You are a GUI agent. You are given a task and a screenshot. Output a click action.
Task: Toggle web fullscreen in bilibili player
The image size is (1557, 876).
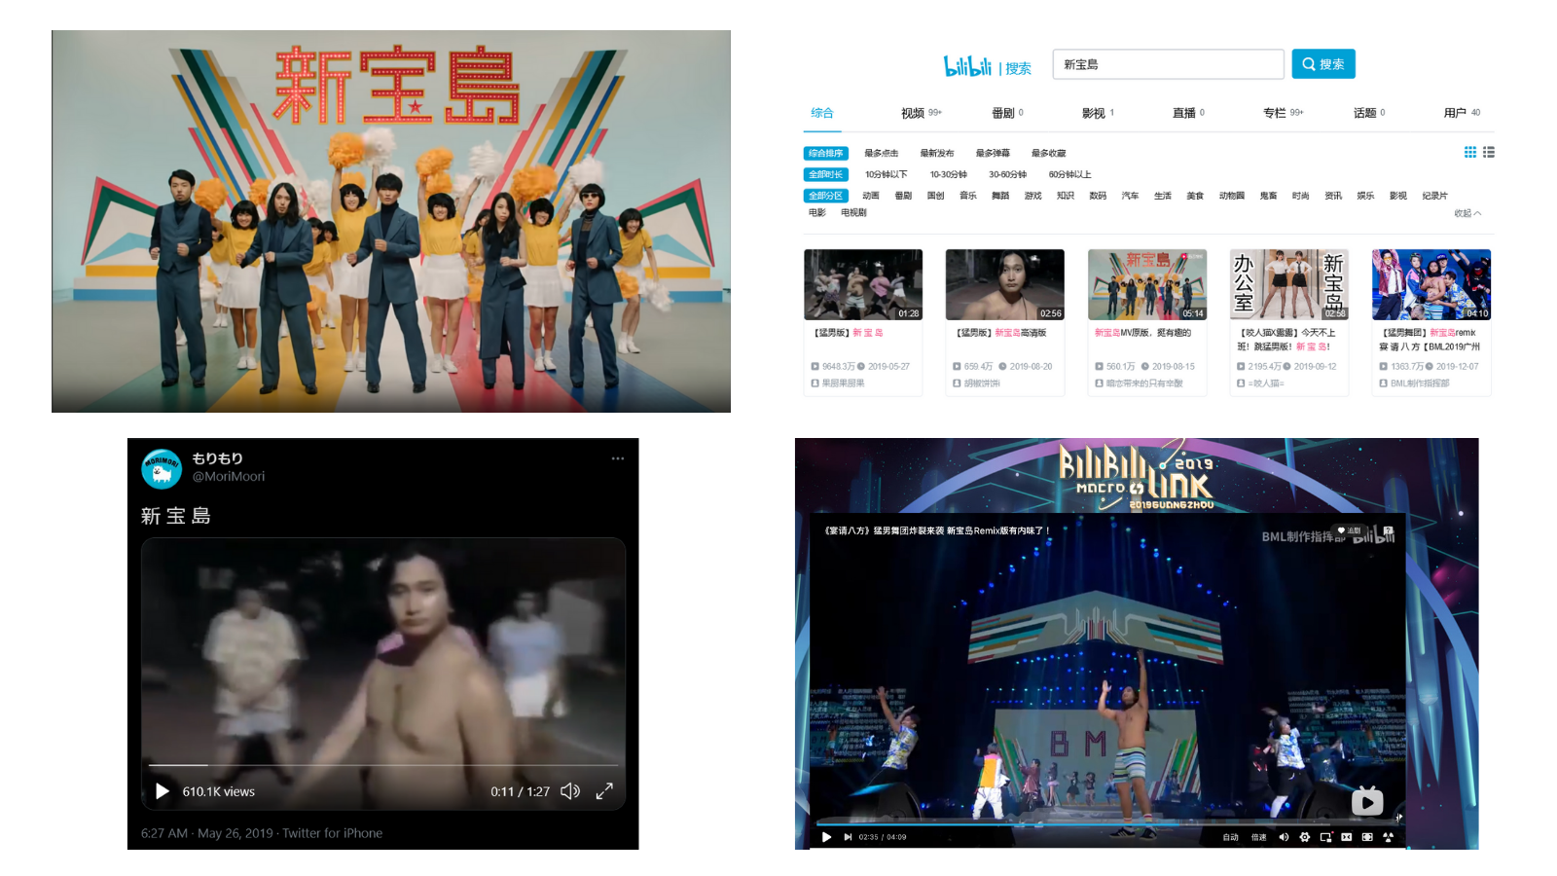tap(1367, 837)
